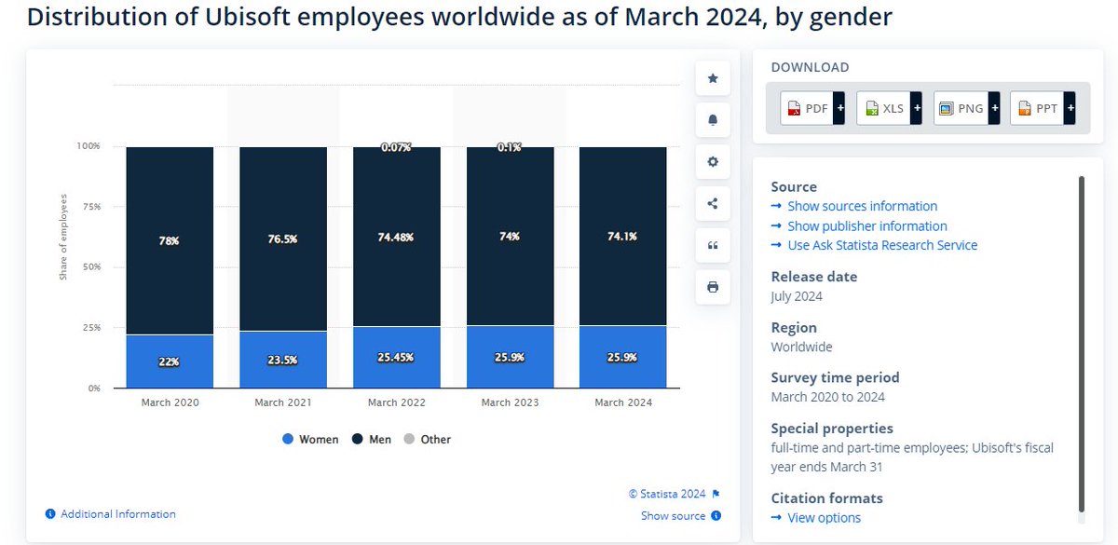Click the 22% label in March 2020
This screenshot has height=545, width=1118.
coord(169,361)
